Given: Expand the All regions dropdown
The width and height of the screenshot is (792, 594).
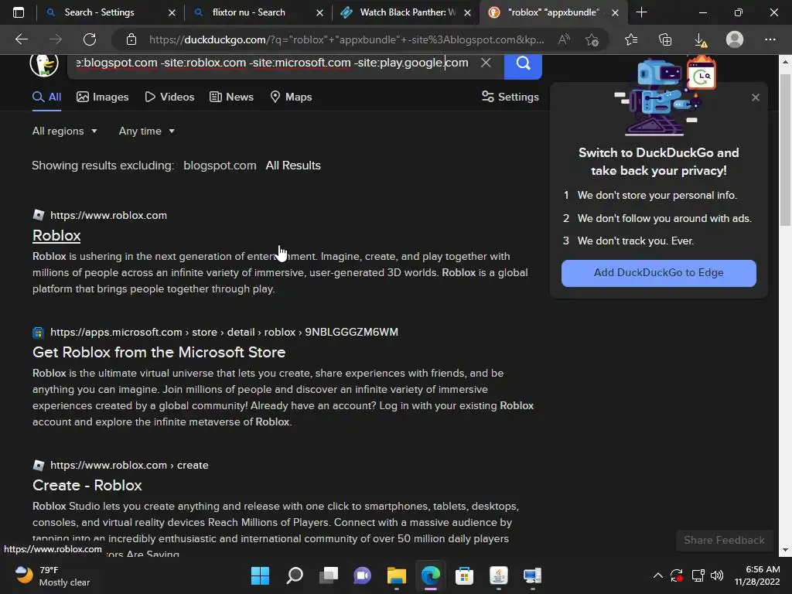Looking at the screenshot, I should (x=65, y=131).
